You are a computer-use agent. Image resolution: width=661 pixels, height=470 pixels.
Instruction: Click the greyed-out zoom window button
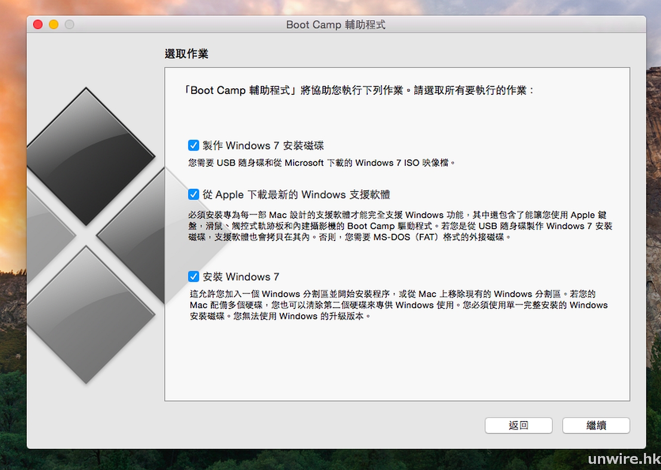69,25
